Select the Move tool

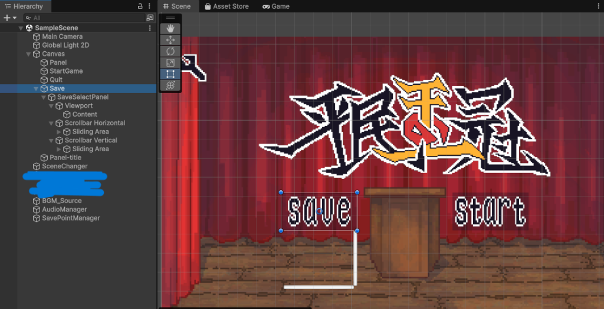tap(170, 40)
